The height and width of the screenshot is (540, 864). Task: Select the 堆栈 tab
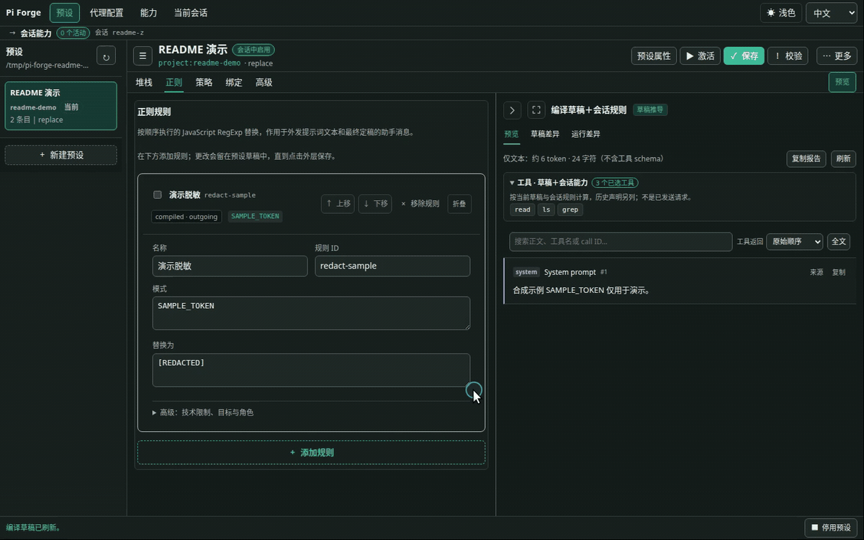tap(144, 83)
